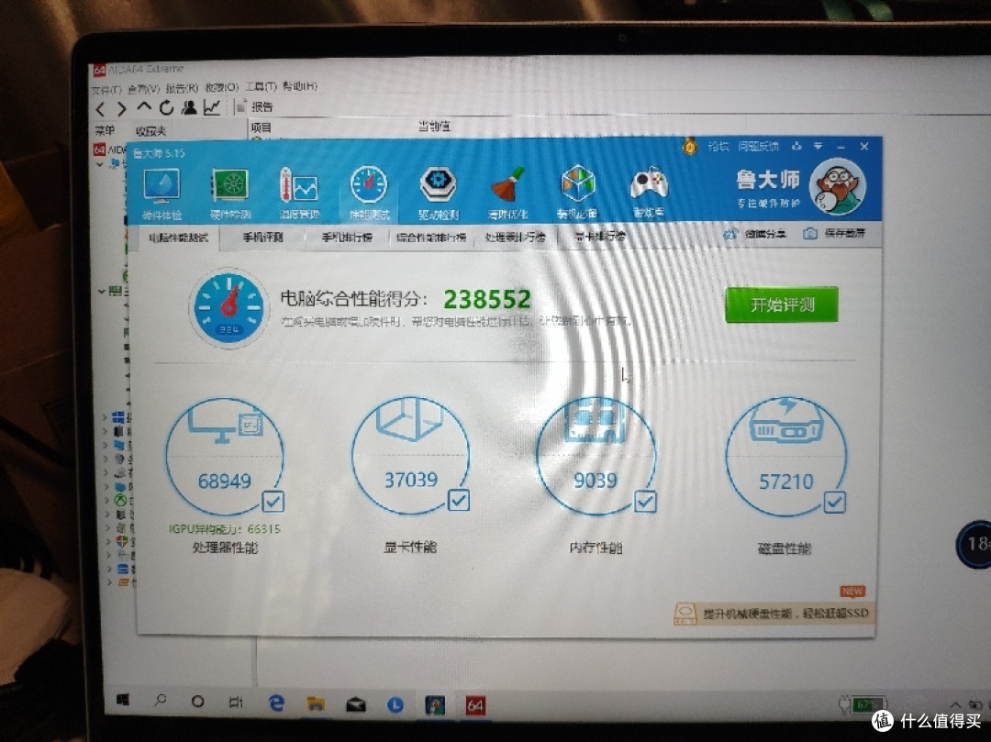Collapse the green board-icon node in AIDA64 tree
991x742 pixels.
point(101,291)
